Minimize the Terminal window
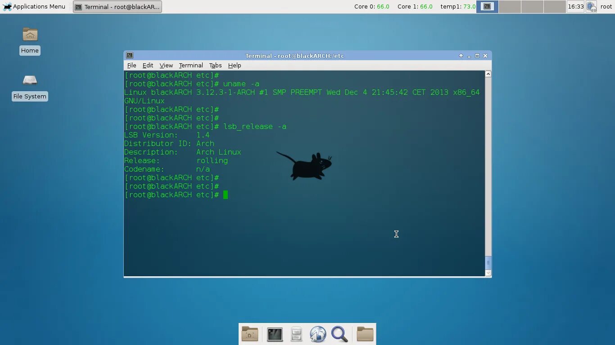 (469, 56)
